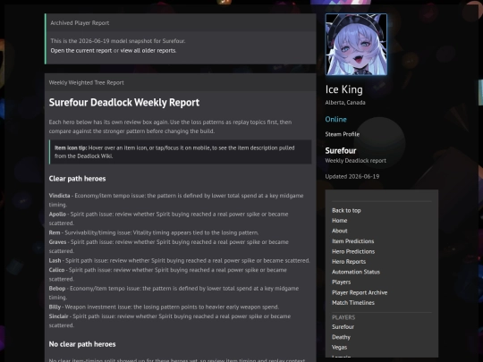The height and width of the screenshot is (362, 483).
Task: Click the Billy hero name
Action: 55,307
